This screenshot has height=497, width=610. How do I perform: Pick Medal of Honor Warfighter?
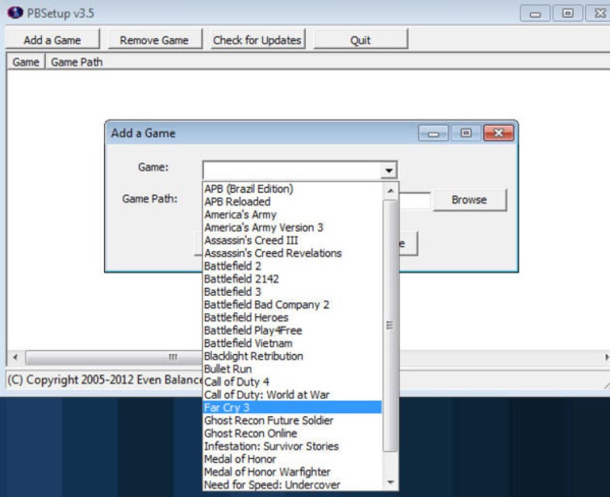tap(292, 471)
